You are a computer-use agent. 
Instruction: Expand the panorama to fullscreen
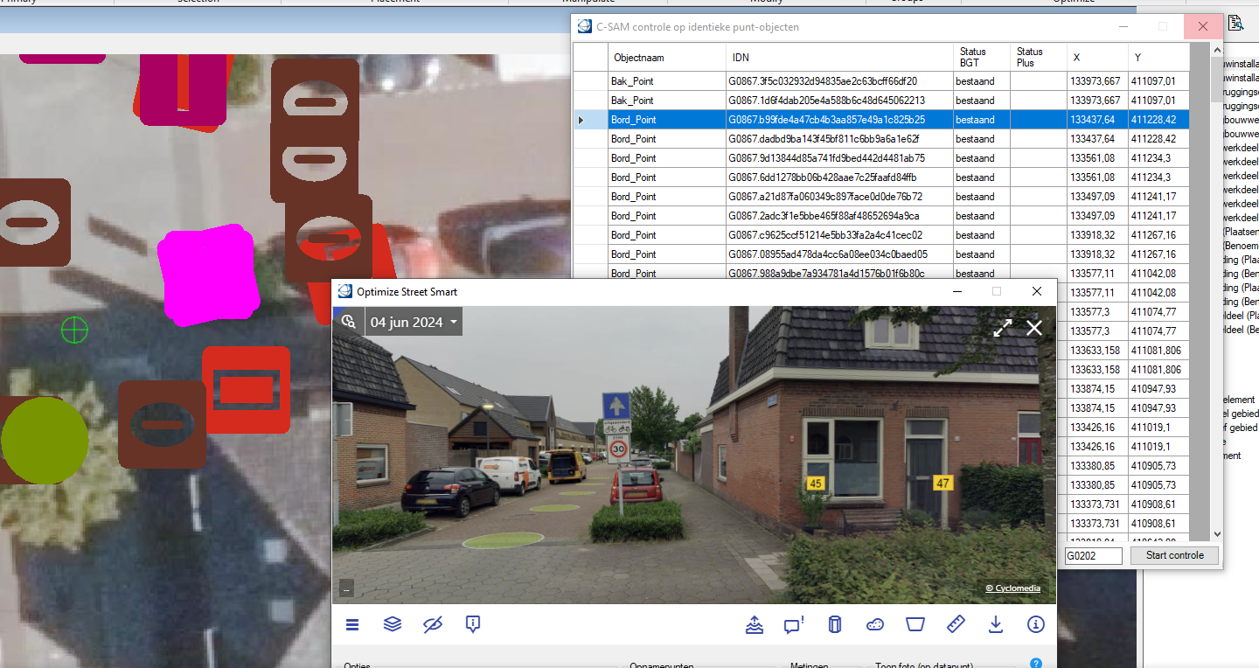[x=1002, y=328]
